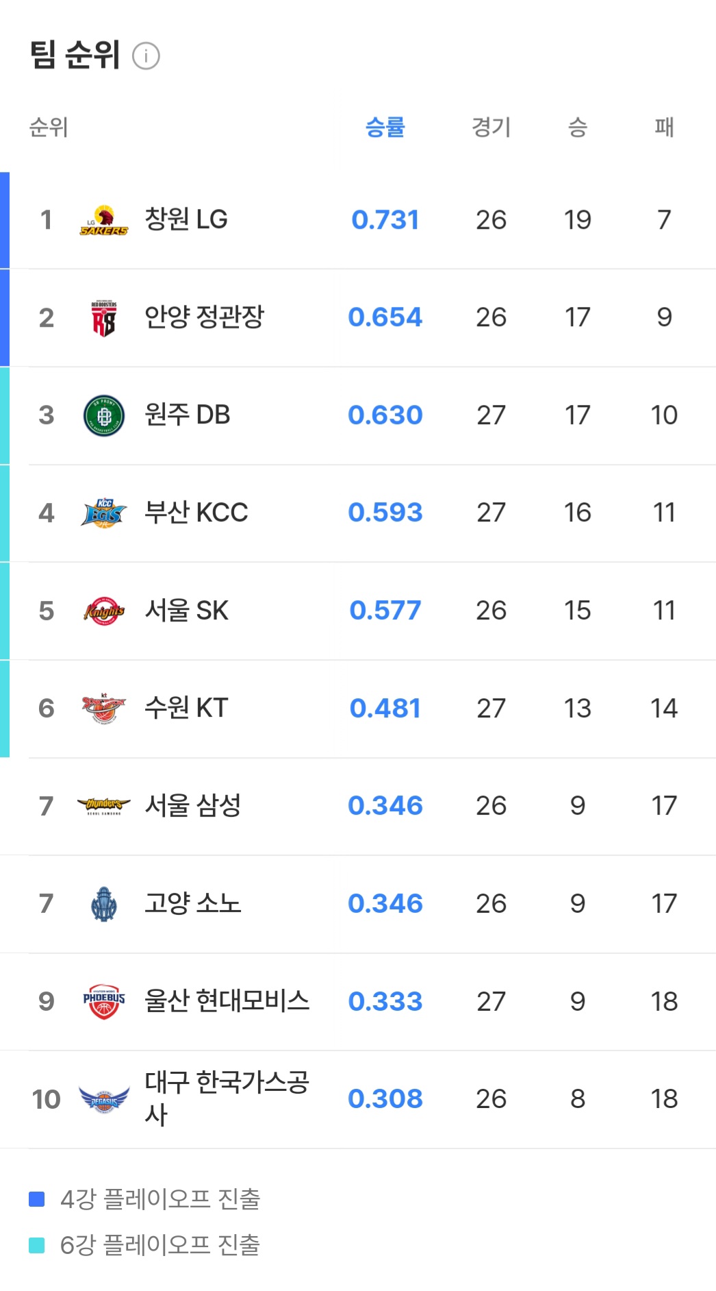Screen dimensions: 716x1291
Task: Click the 창원 LG Sakers logo
Action: click(104, 220)
